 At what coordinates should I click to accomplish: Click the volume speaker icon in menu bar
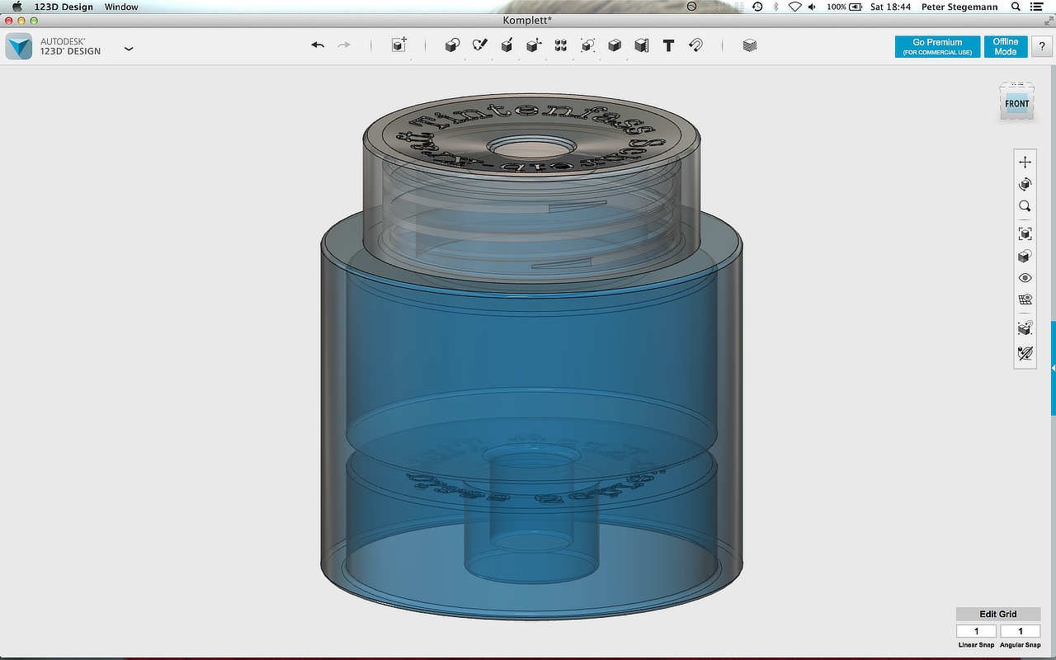(x=812, y=7)
